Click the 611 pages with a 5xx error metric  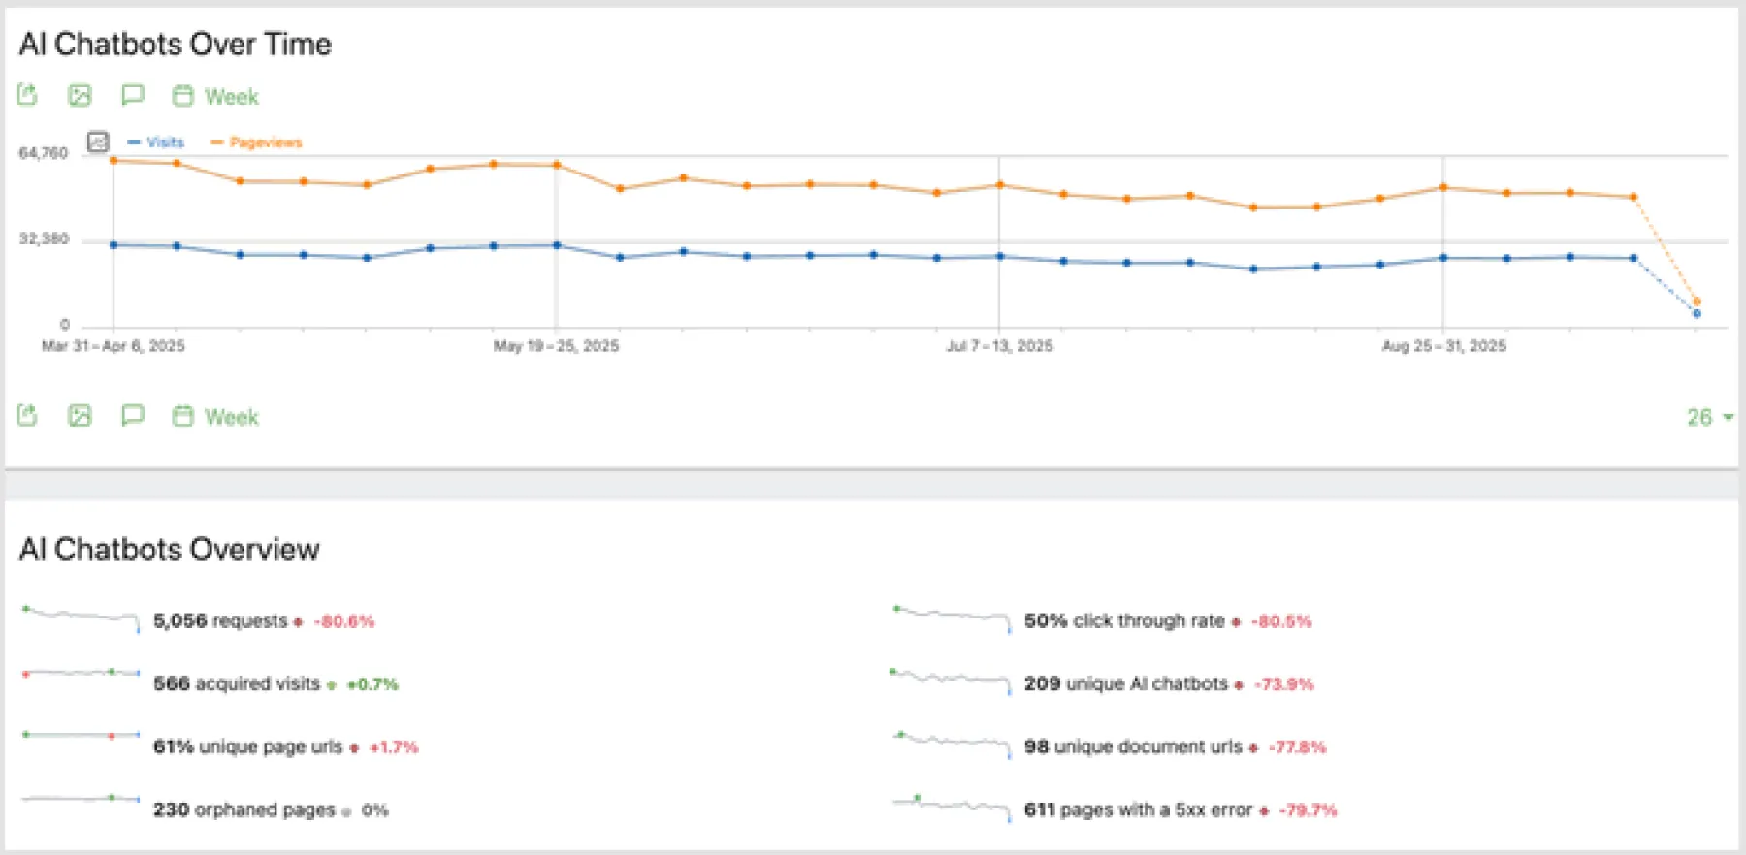(x=1138, y=810)
